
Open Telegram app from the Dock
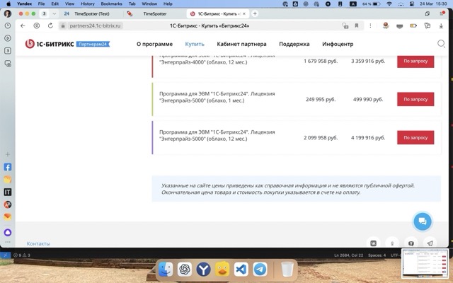(x=260, y=270)
